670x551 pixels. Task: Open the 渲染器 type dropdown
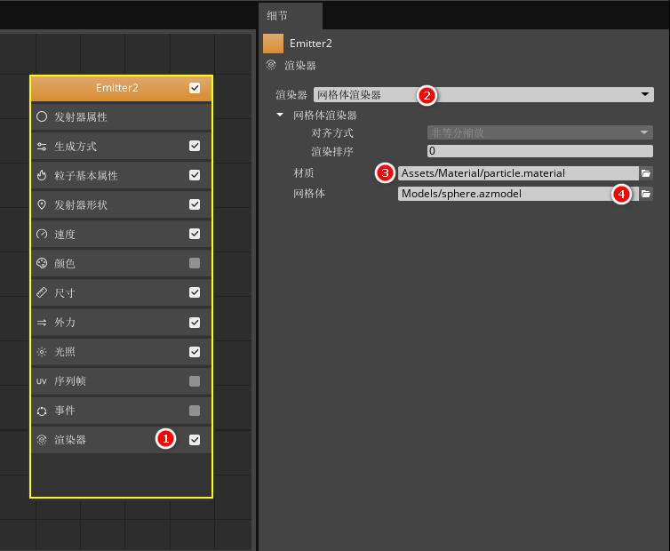(483, 94)
